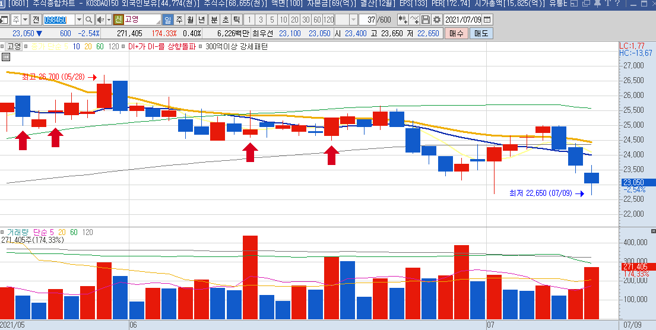656x330 pixels.
Task: Click the title bar pin icon
Action: tap(597, 4)
